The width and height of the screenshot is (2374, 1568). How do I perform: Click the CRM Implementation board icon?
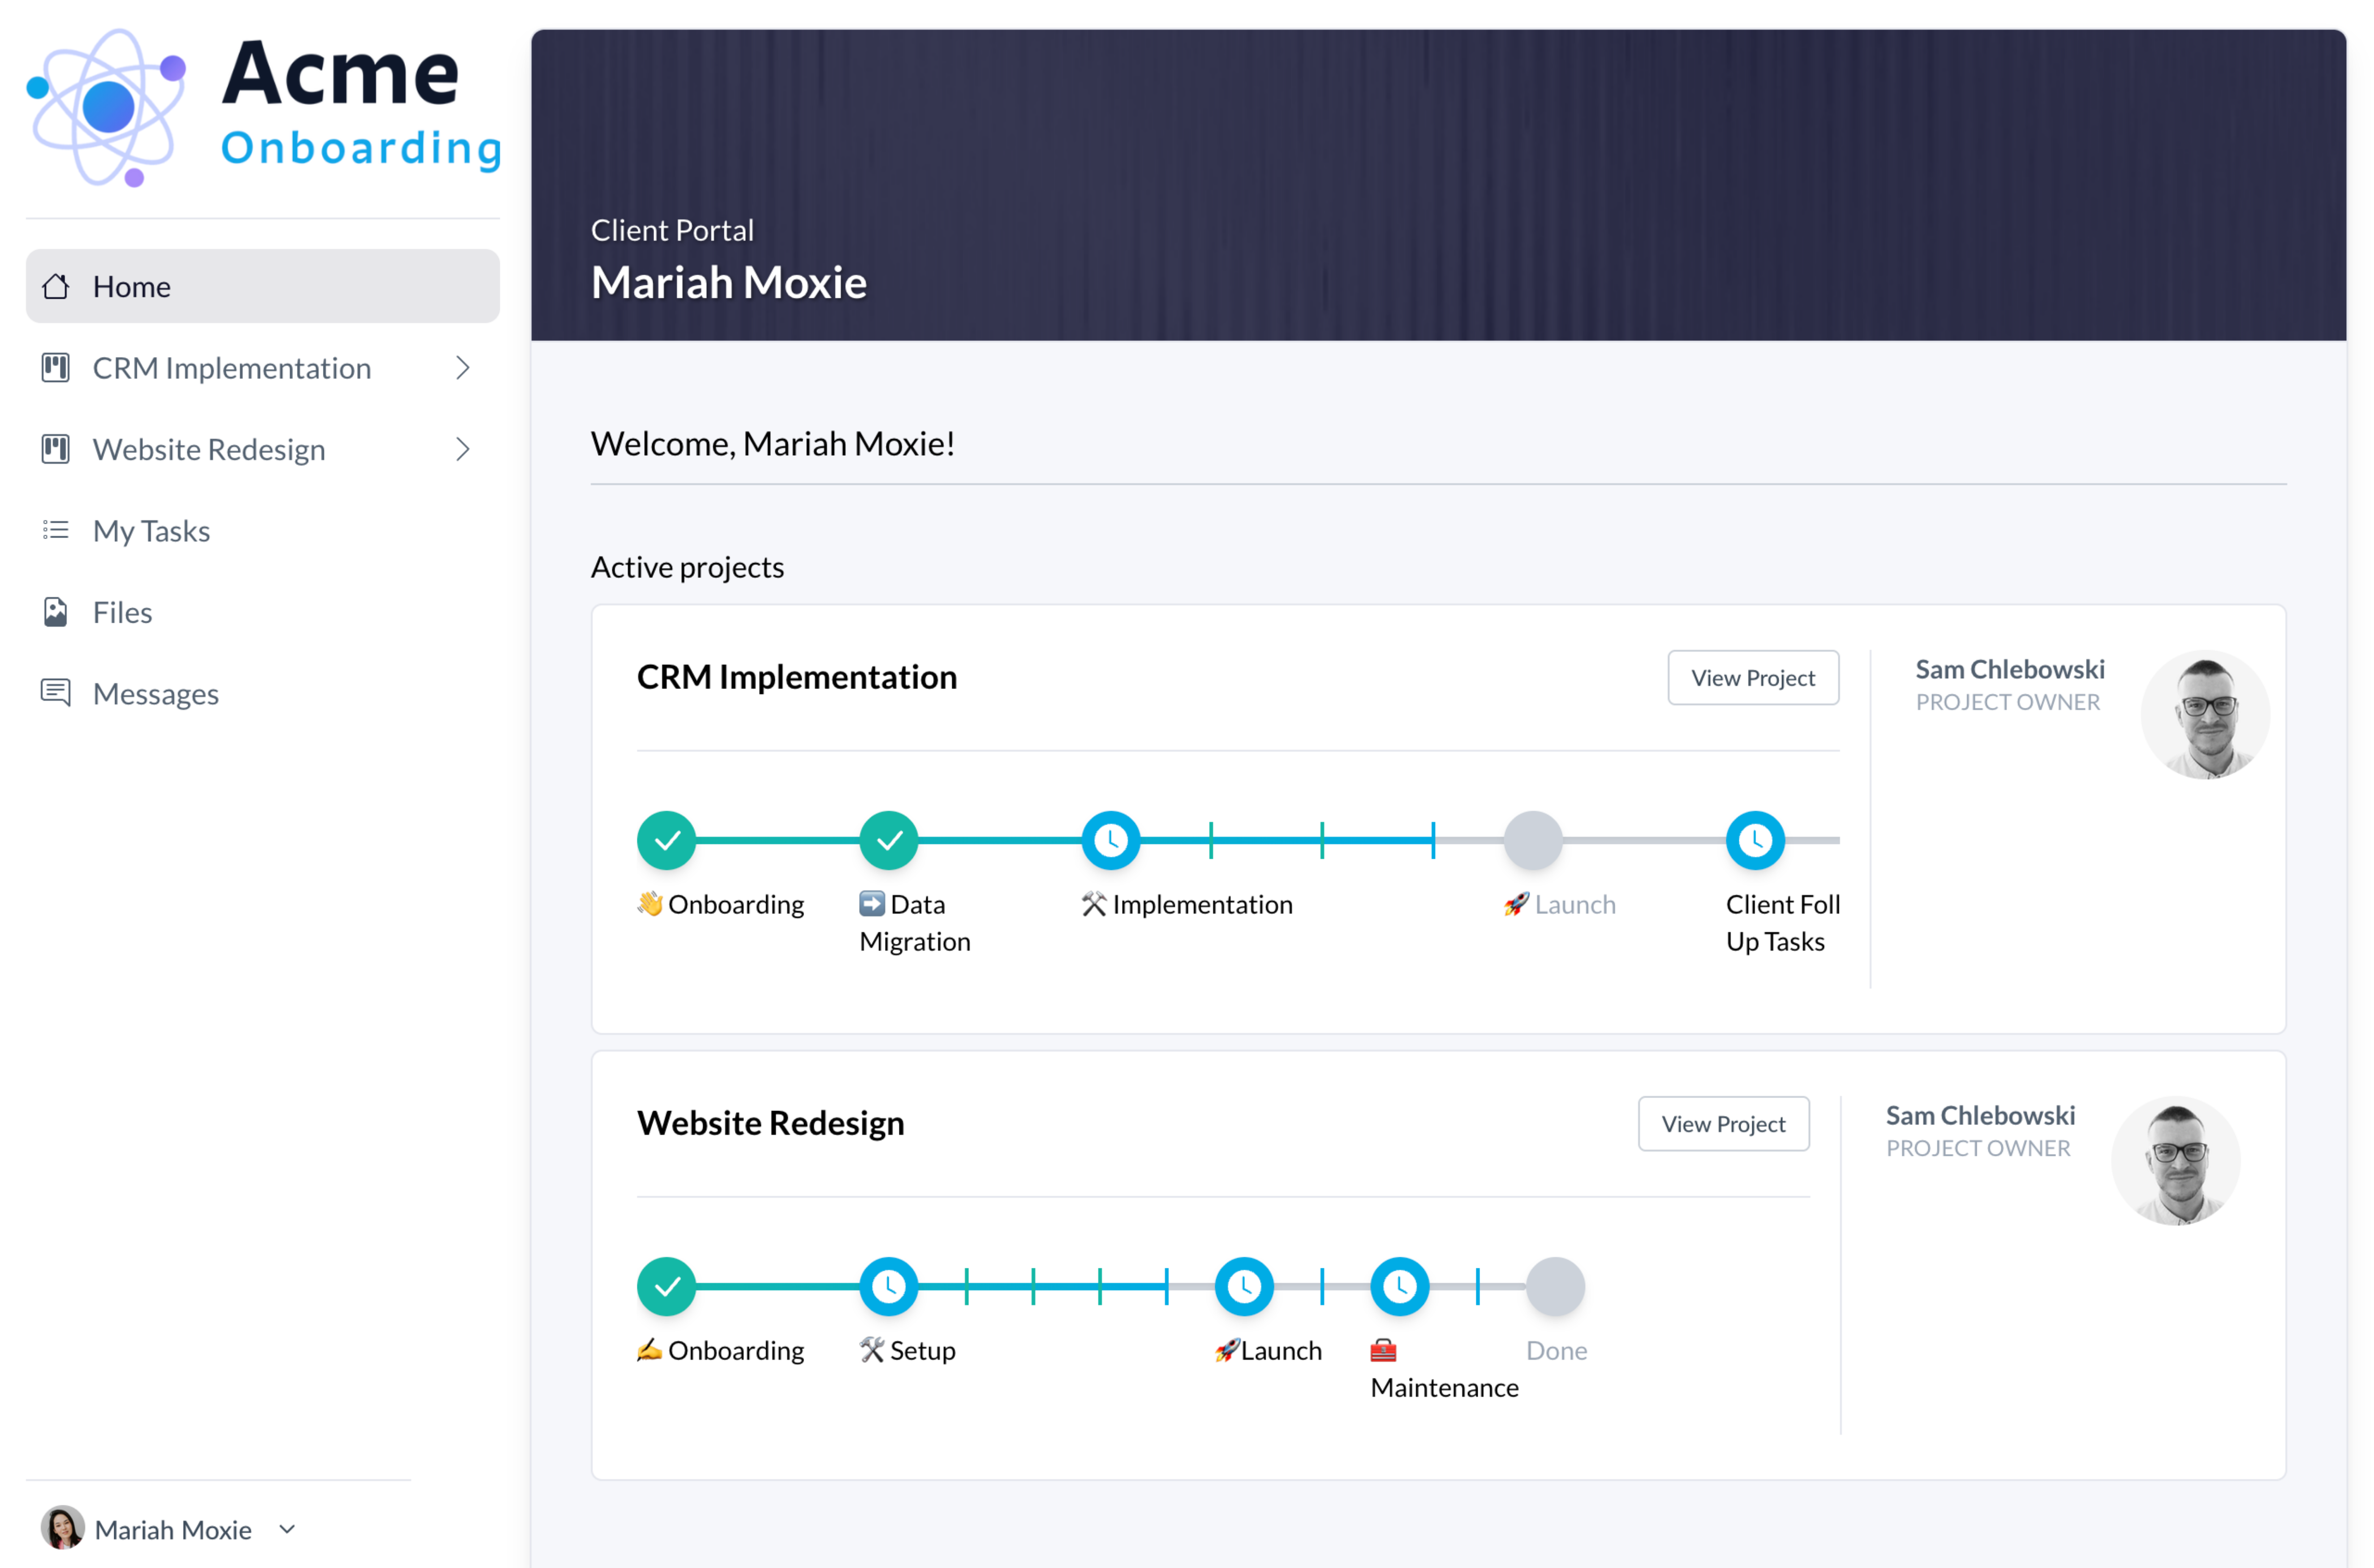click(x=56, y=368)
